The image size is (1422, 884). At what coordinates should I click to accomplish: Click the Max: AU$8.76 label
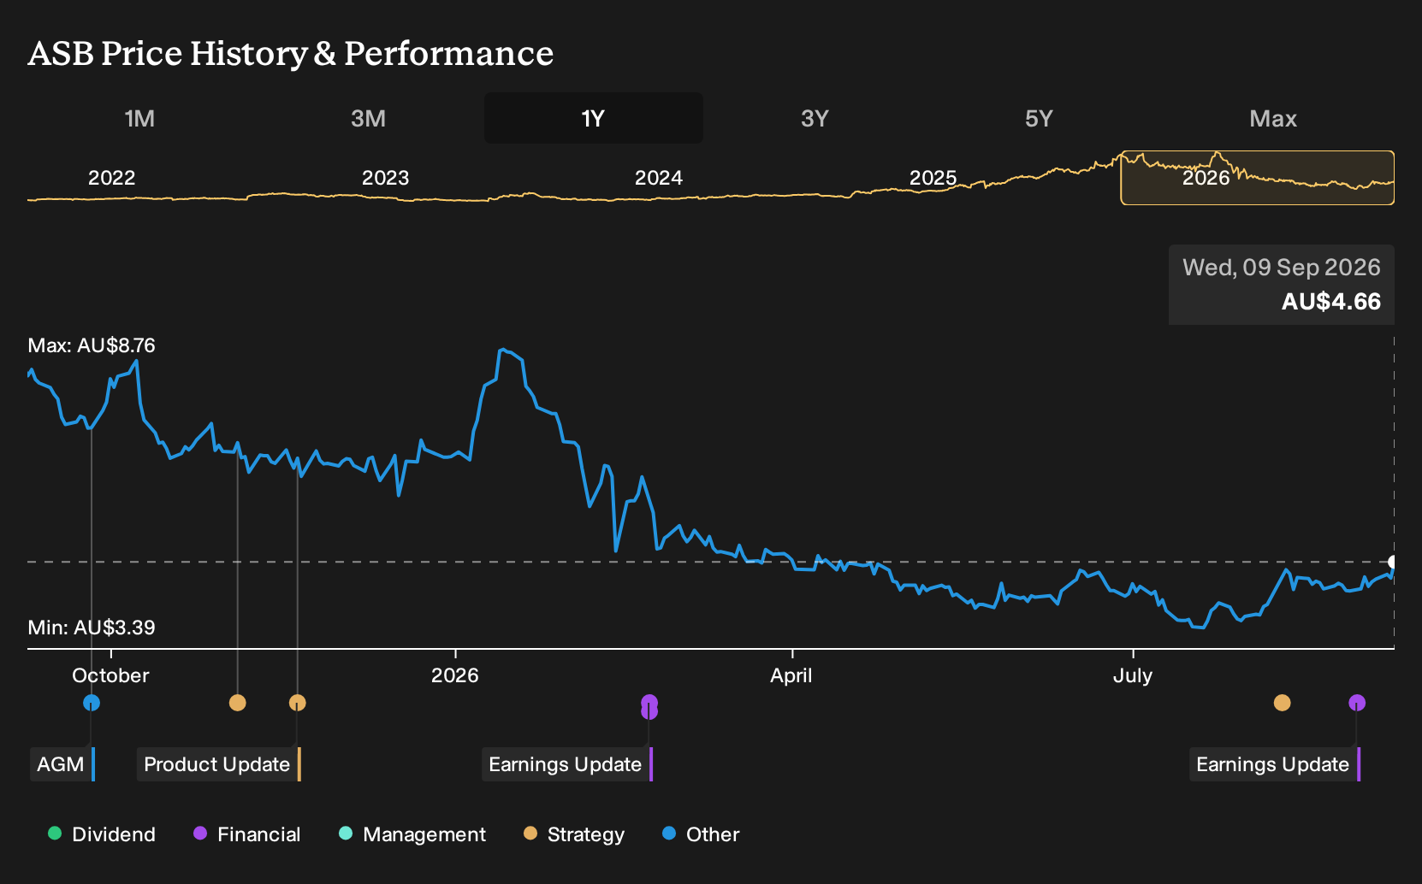[92, 345]
